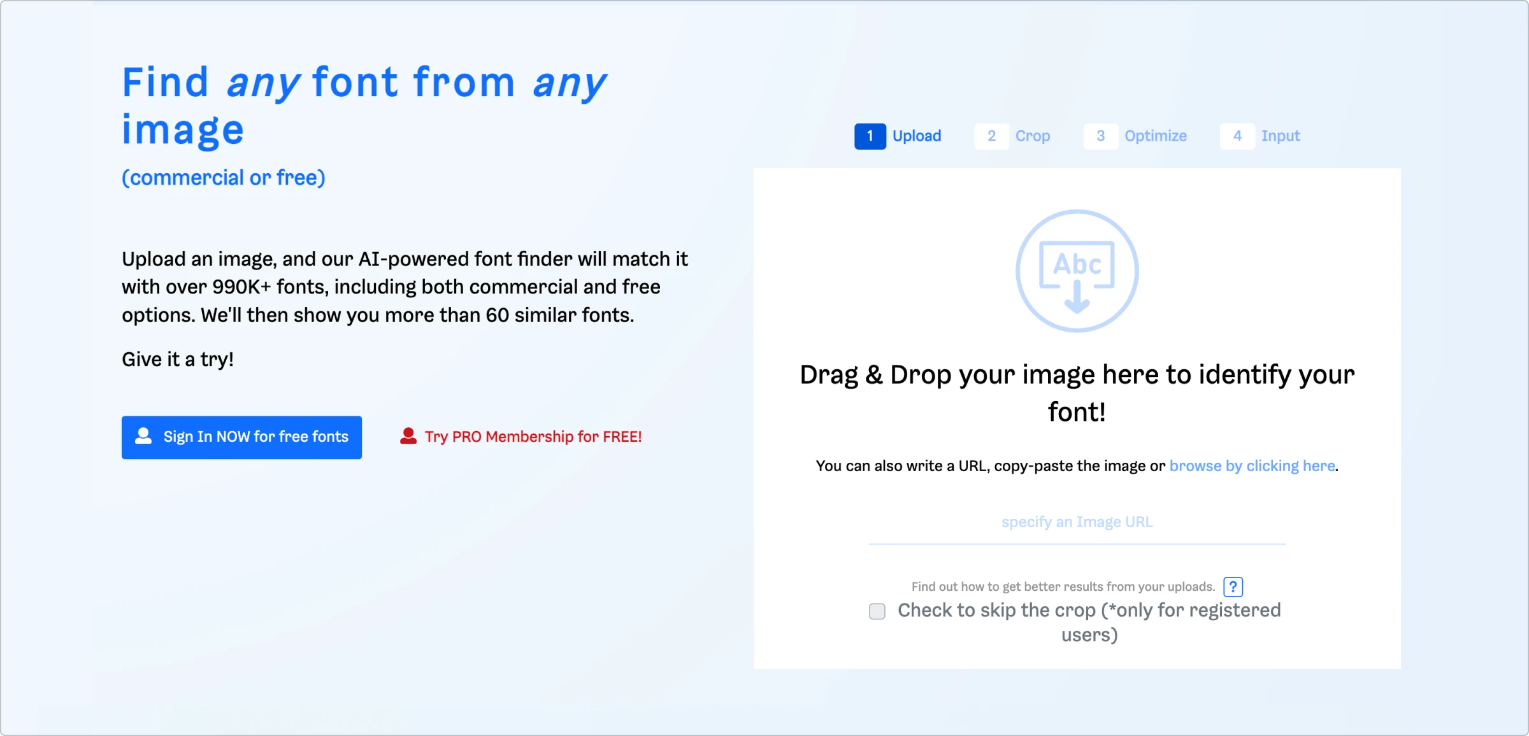1529x736 pixels.
Task: Open the Crop step panel
Action: 1015,136
